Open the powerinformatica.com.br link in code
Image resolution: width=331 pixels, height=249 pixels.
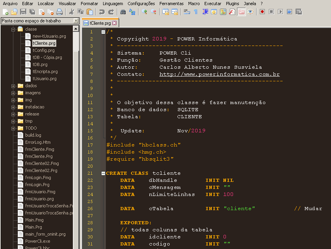[220, 74]
